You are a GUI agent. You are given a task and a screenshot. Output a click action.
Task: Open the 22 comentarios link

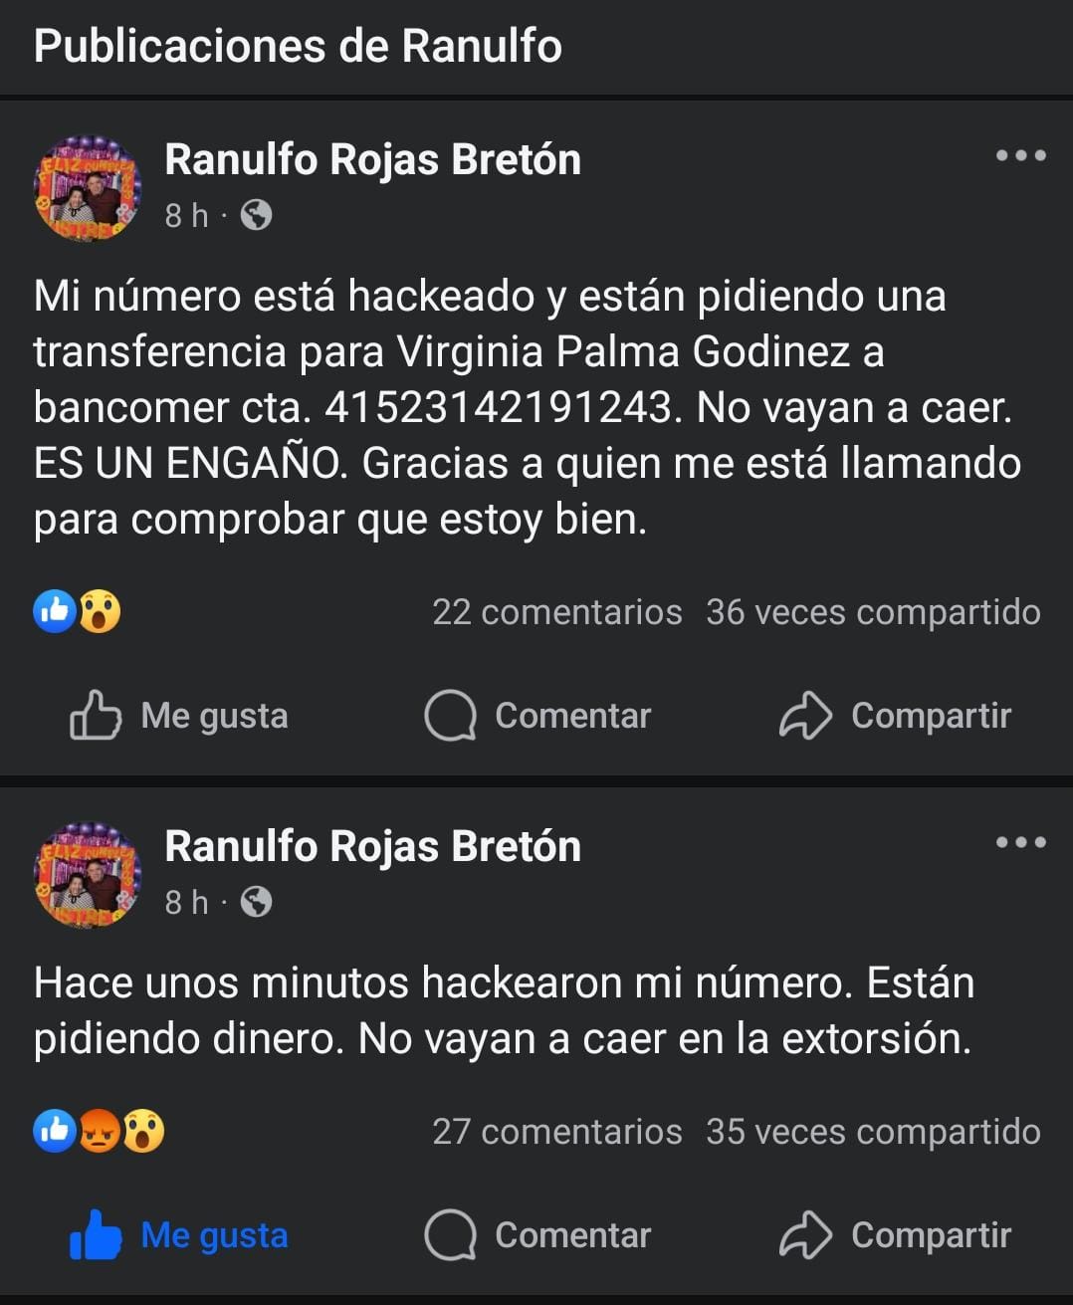tap(556, 612)
